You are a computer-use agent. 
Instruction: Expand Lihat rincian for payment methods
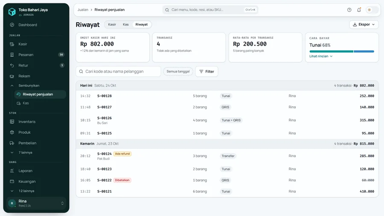[321, 56]
